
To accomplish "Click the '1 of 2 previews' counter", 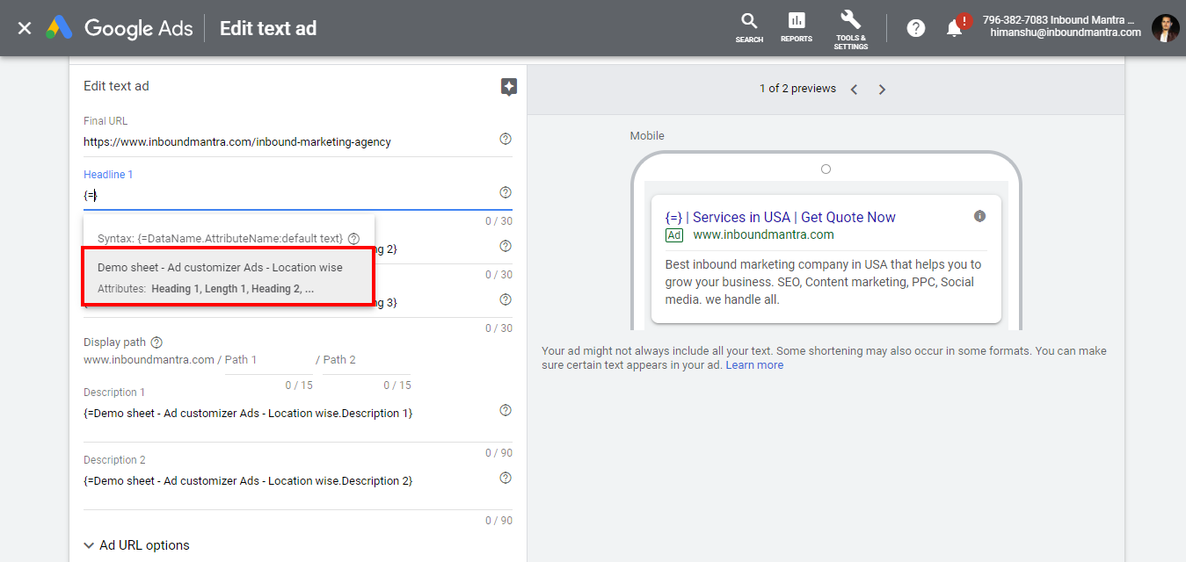I will pyautogui.click(x=797, y=89).
